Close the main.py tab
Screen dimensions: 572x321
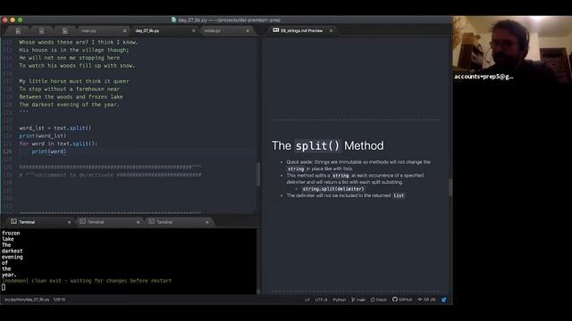pos(124,31)
